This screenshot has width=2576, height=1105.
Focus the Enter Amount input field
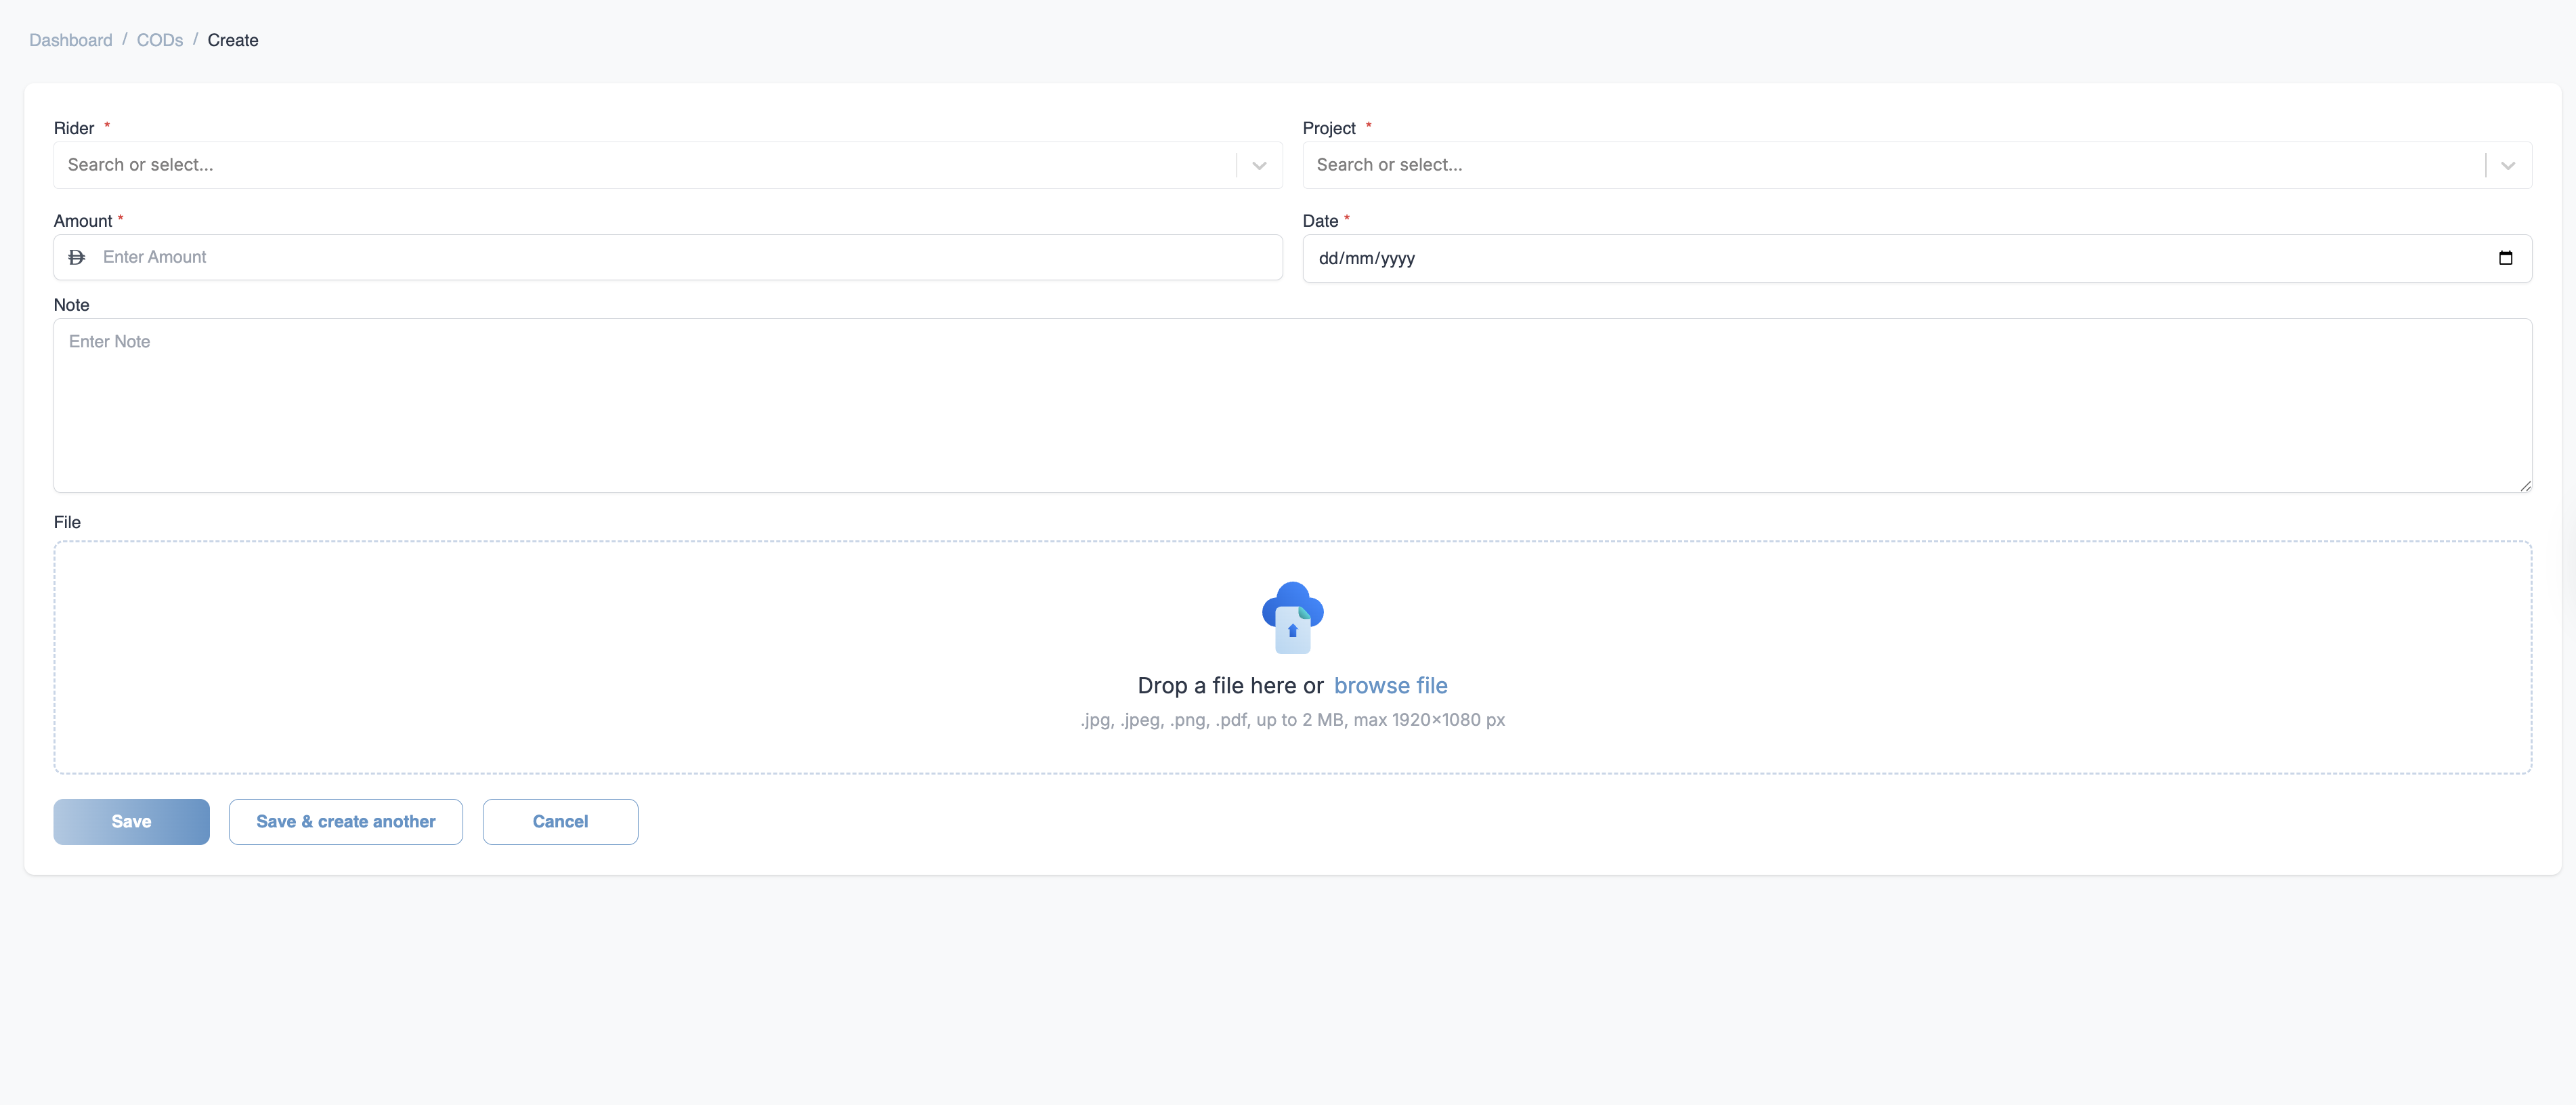pyautogui.click(x=668, y=257)
